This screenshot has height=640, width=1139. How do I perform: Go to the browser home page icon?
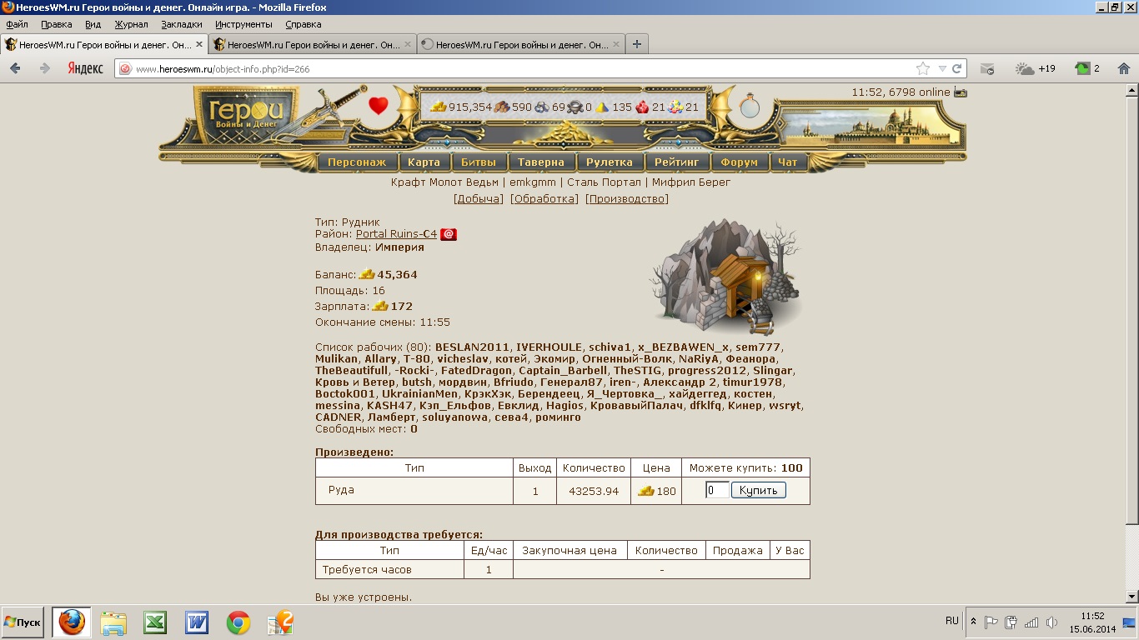click(1122, 68)
